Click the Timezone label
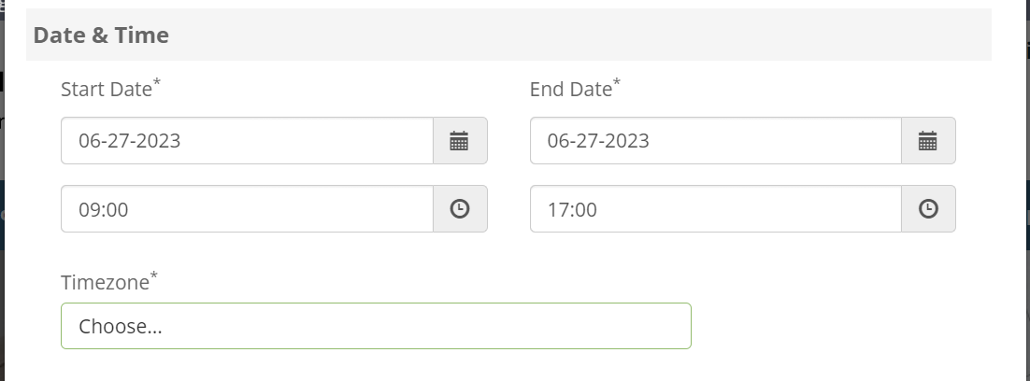 (x=105, y=283)
